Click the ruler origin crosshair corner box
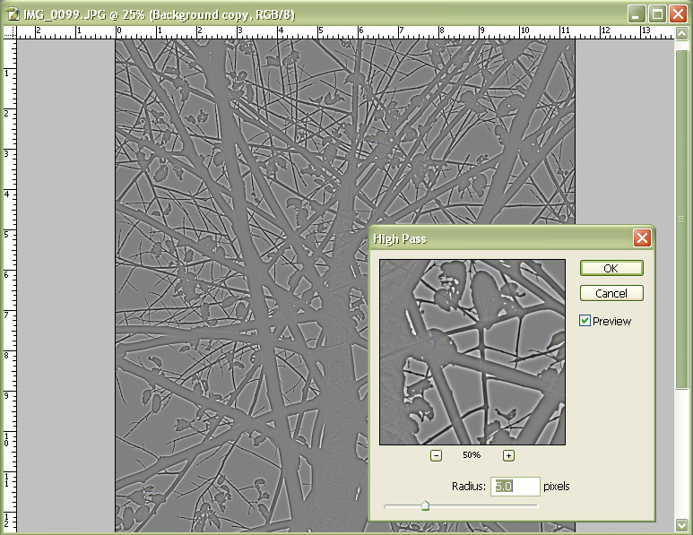Viewport: 693px width, 535px height. 10,32
